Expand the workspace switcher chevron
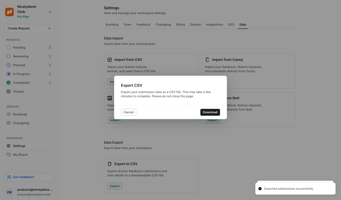341x200 pixels. pyautogui.click(x=49, y=12)
